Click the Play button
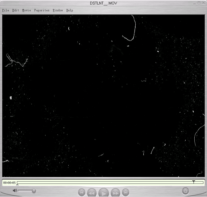This screenshot has height=197, width=207. [x=103, y=193]
